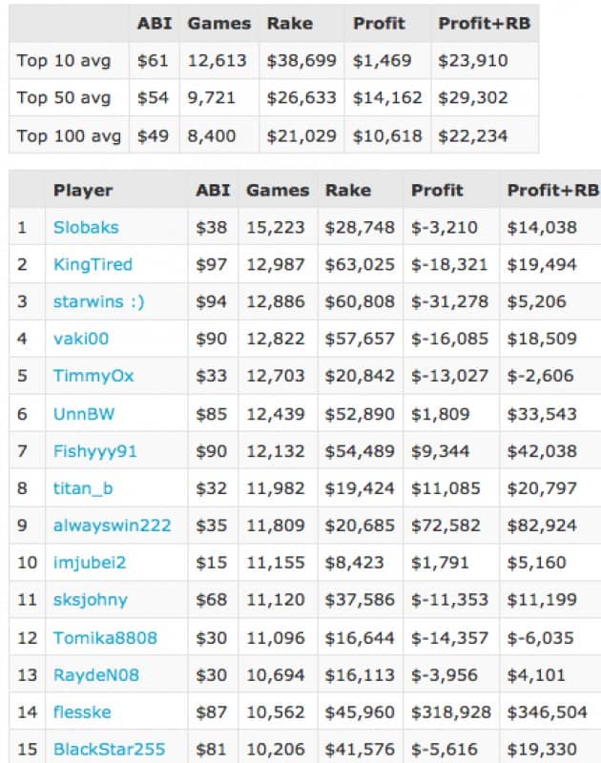Select the ABI header above the player list
Viewport: 601px width, 763px height.
tap(213, 191)
